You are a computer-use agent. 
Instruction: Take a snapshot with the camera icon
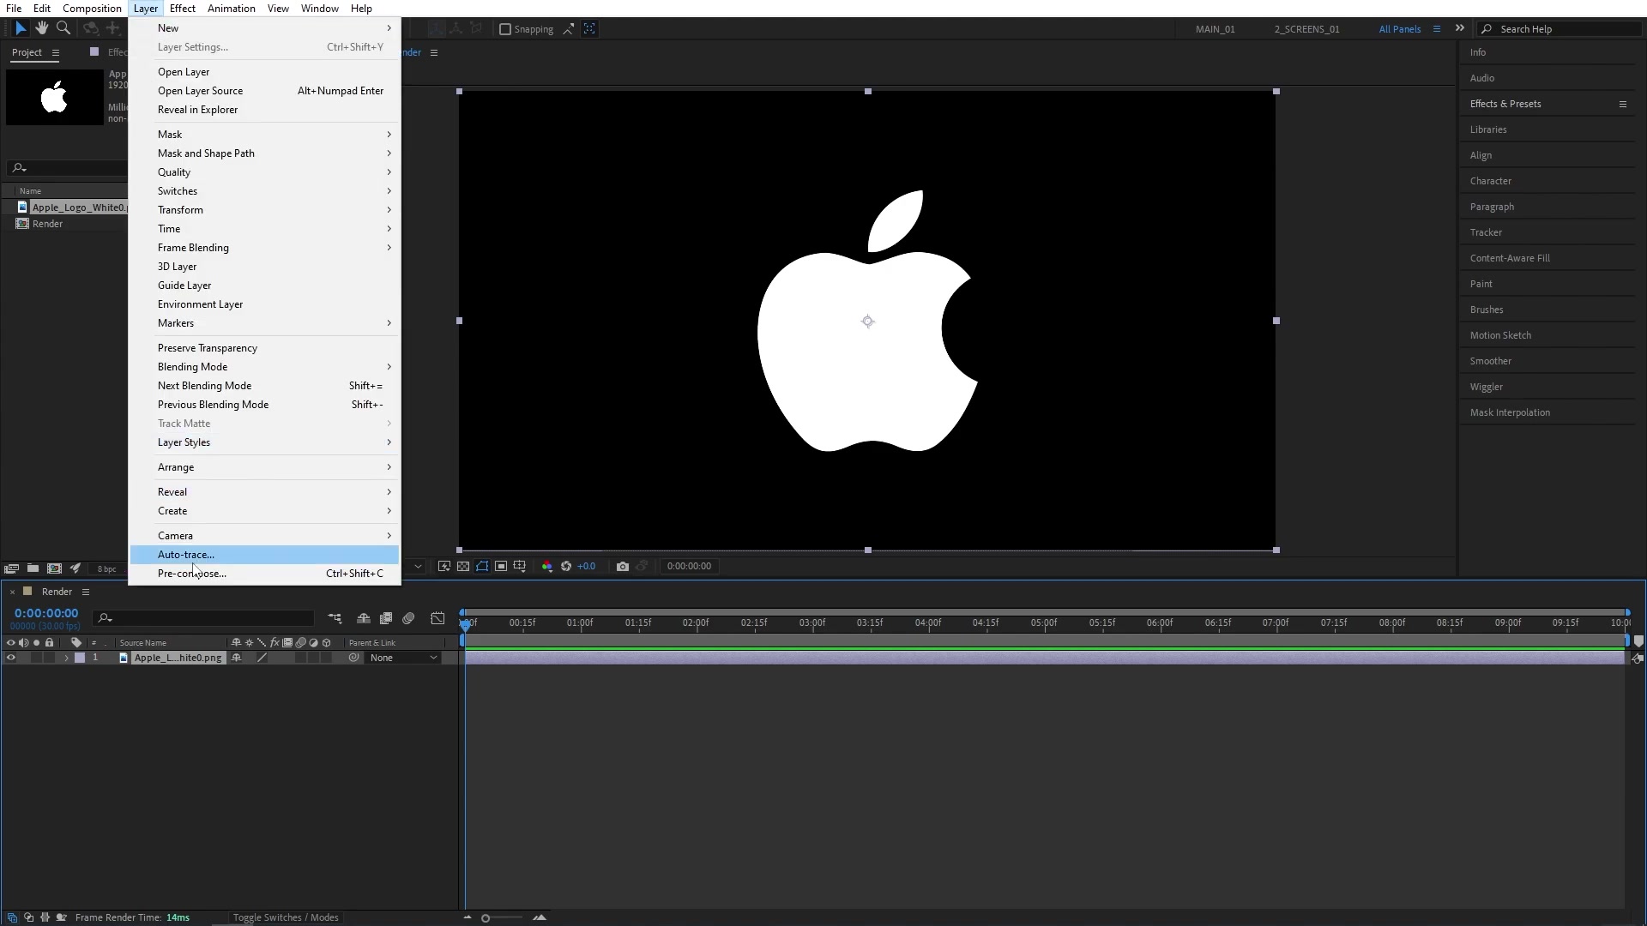pyautogui.click(x=623, y=566)
